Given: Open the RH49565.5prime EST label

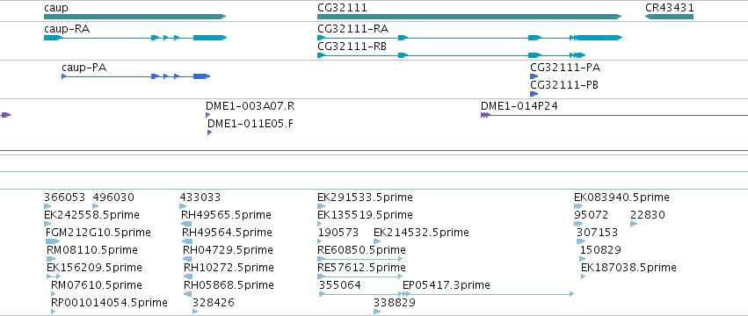Looking at the screenshot, I should tap(226, 215).
